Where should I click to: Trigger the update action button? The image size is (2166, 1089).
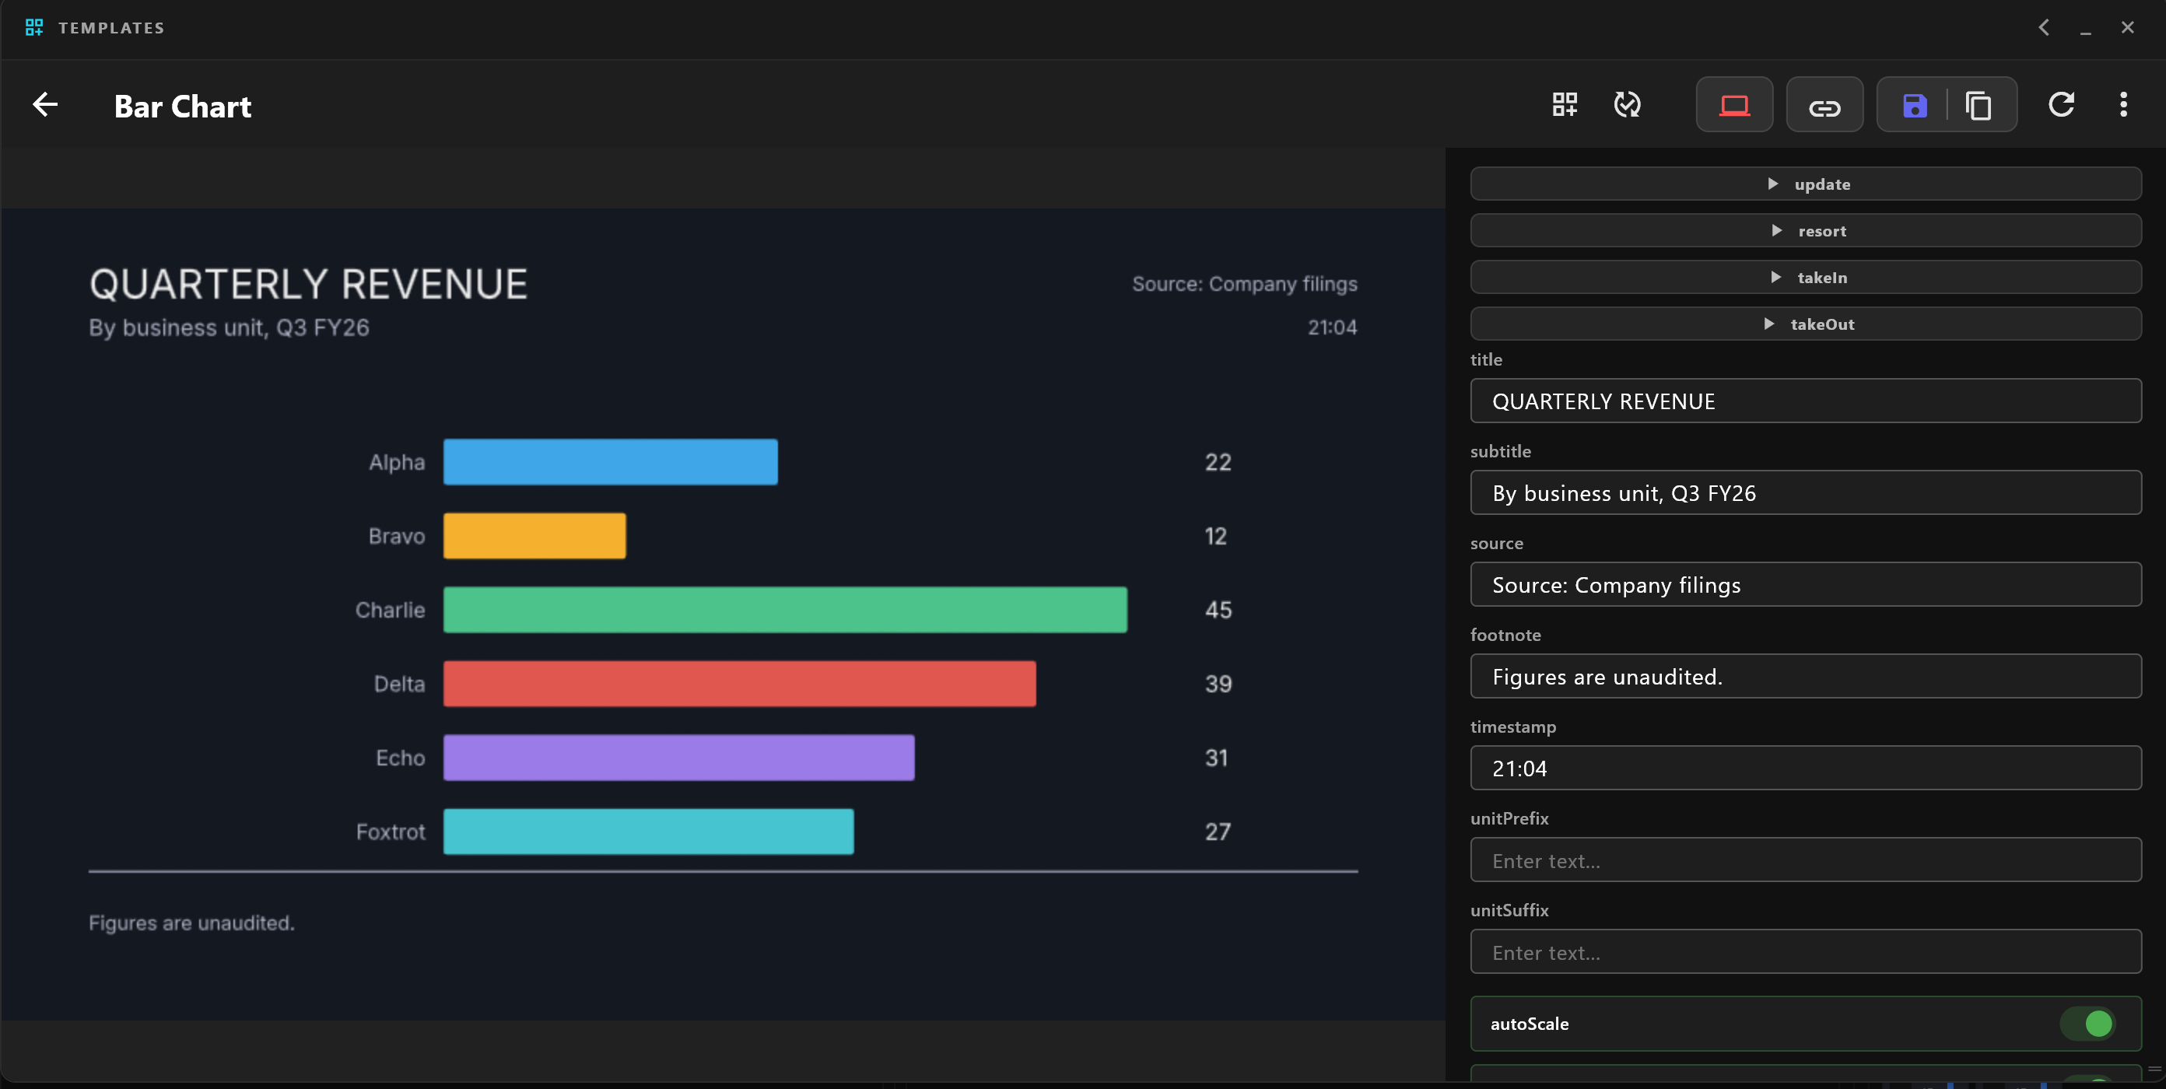click(x=1805, y=184)
